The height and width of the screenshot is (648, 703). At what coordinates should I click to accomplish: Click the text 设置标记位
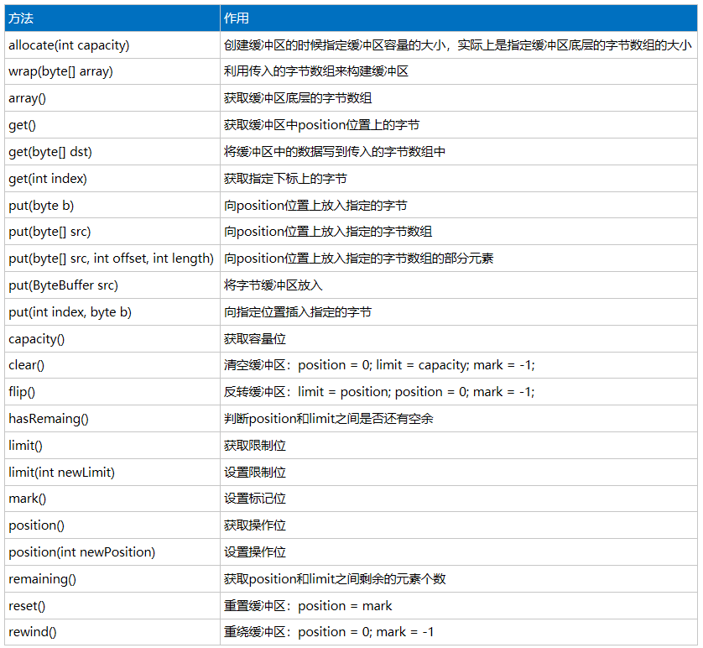coord(255,499)
